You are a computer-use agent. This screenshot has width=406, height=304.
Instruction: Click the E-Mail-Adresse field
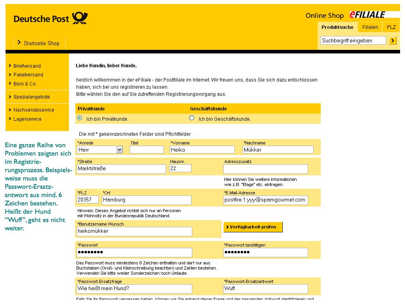(x=266, y=200)
